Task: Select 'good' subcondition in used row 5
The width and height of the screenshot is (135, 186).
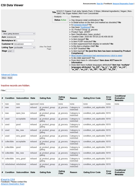Action: pyautogui.click(x=23, y=126)
